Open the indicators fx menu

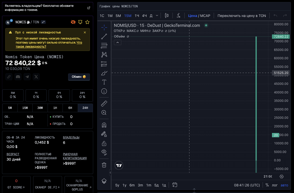click(179, 16)
